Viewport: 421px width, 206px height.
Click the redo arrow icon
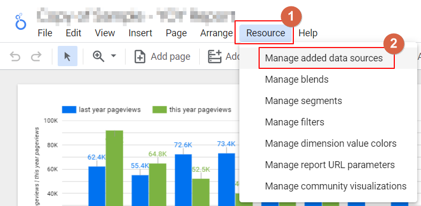36,57
